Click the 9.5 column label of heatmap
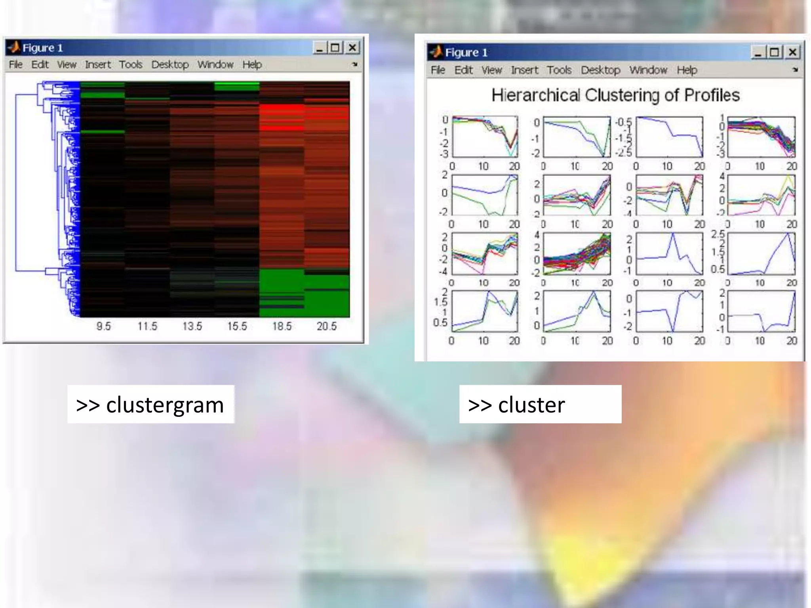 coord(104,326)
